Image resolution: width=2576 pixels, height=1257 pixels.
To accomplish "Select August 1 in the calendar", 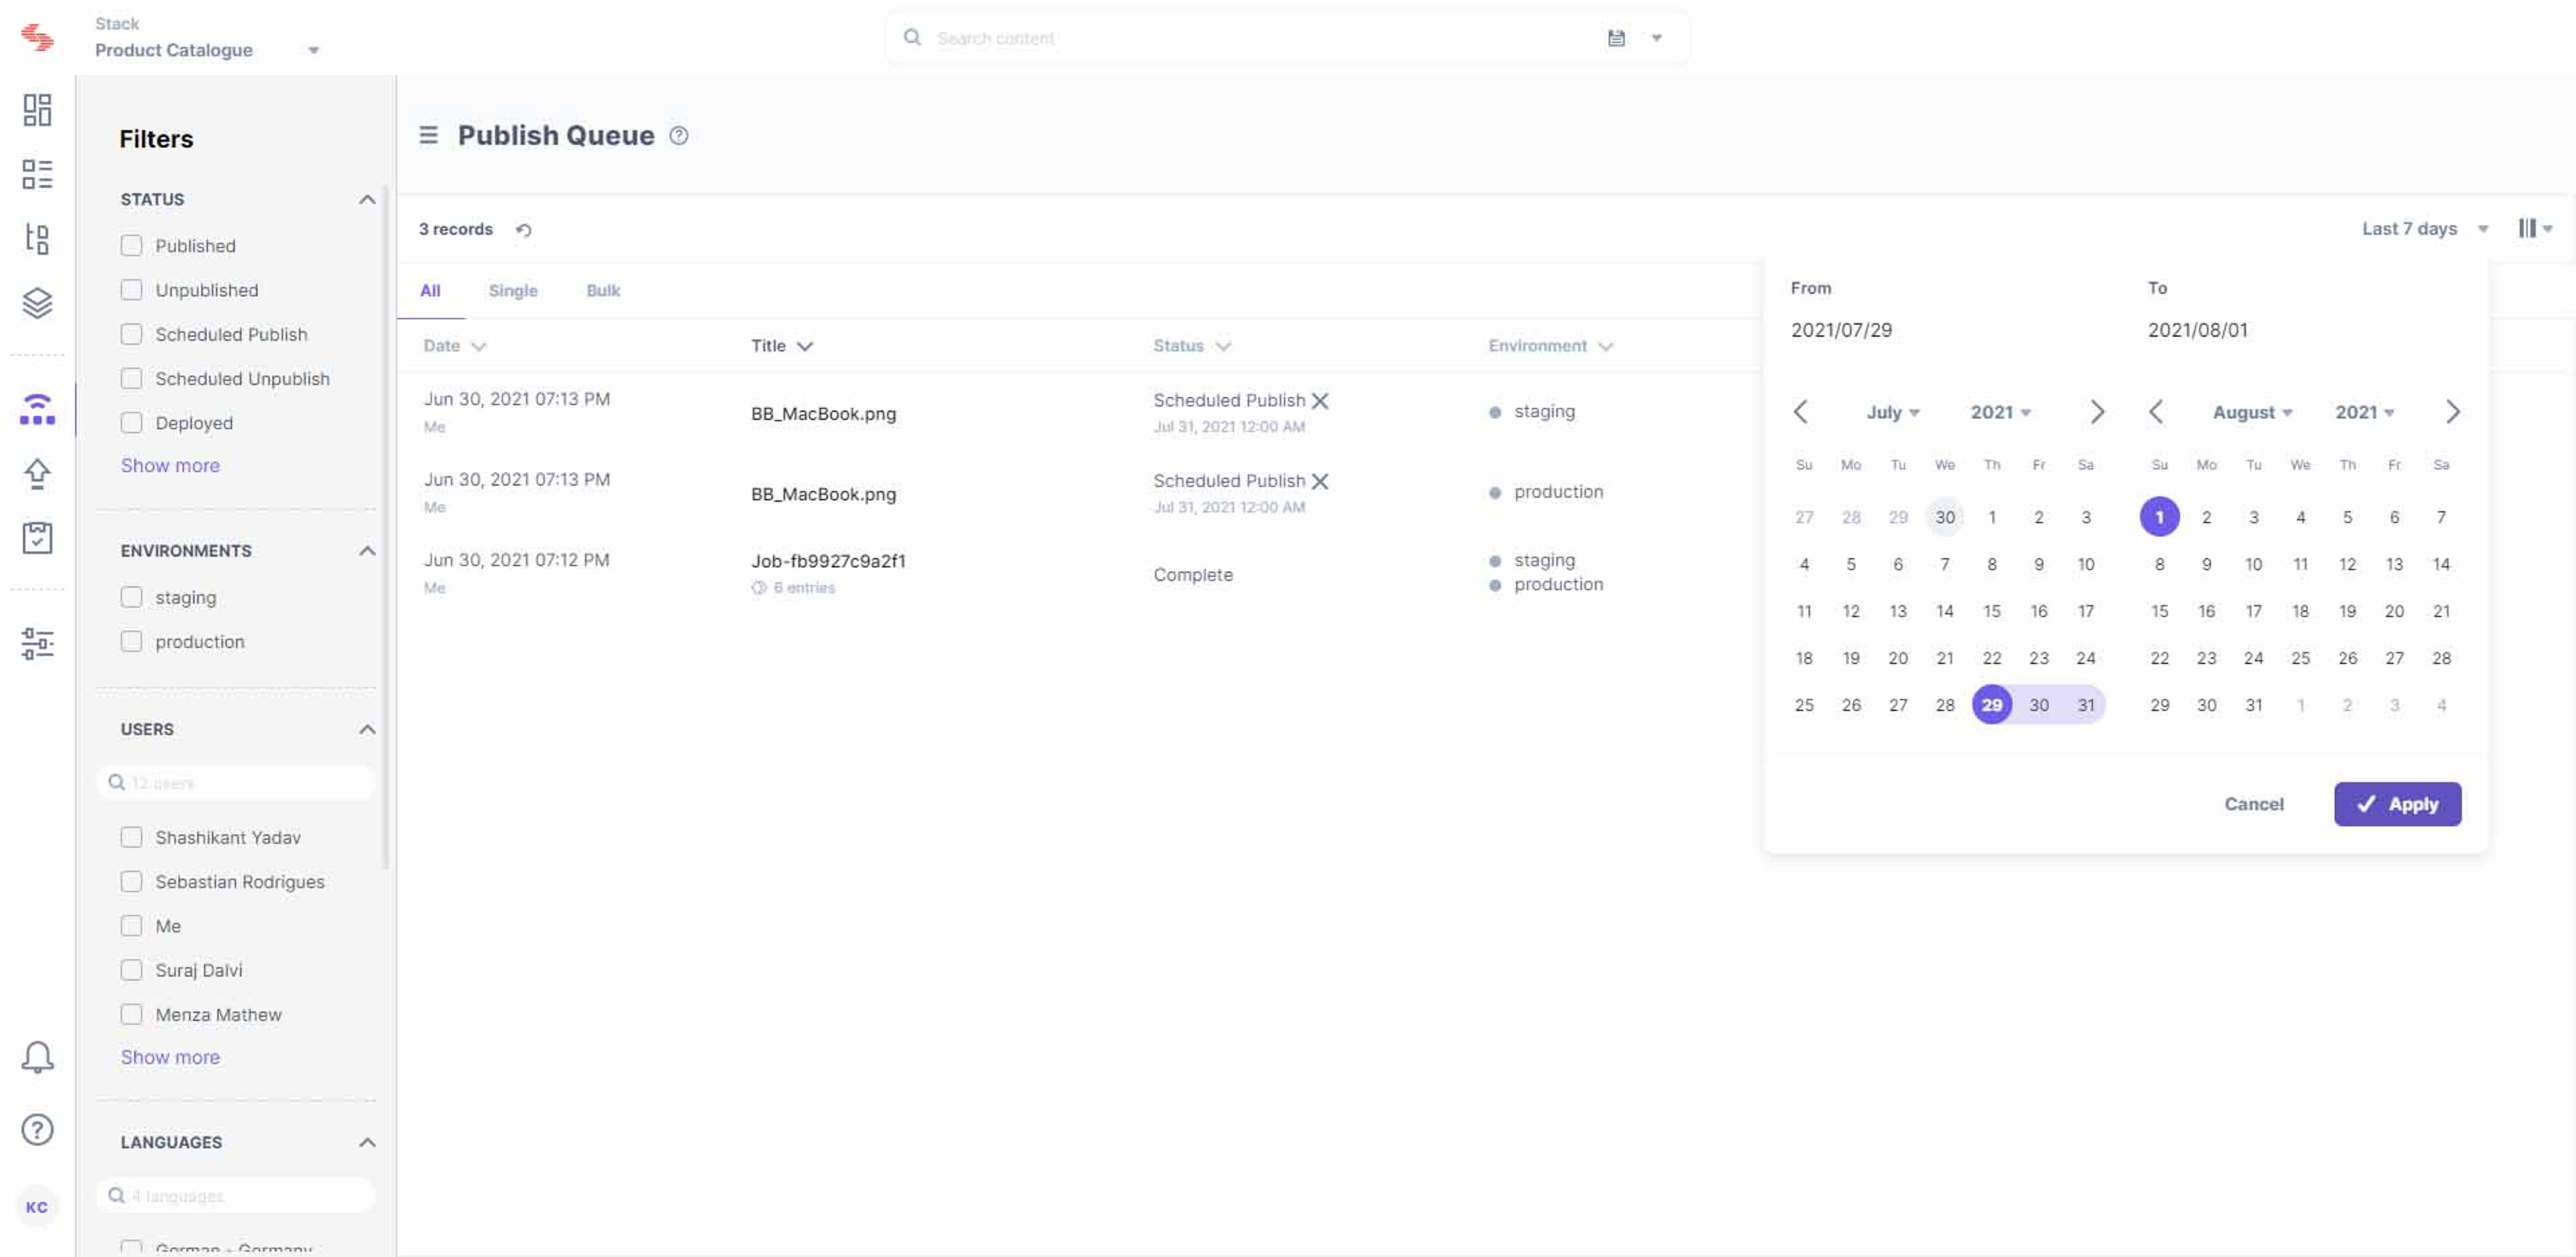I will 2159,517.
